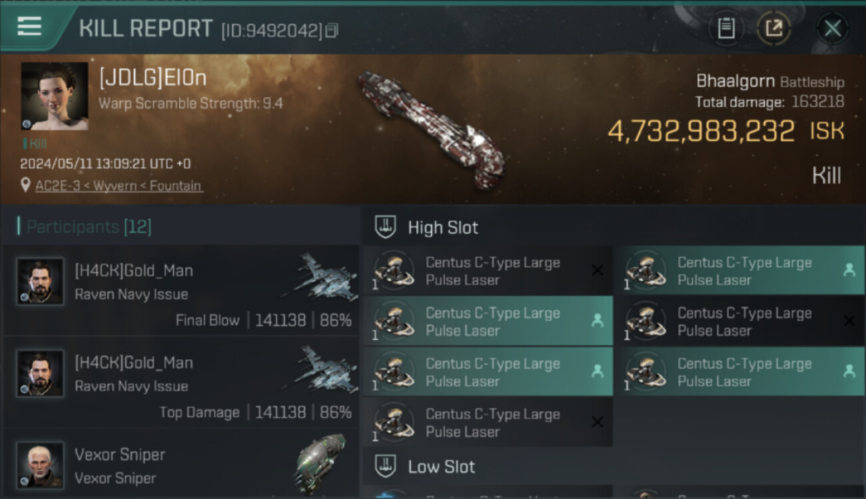The height and width of the screenshot is (499, 866).
Task: Click the Vexor Sniper ship icon
Action: [x=320, y=463]
